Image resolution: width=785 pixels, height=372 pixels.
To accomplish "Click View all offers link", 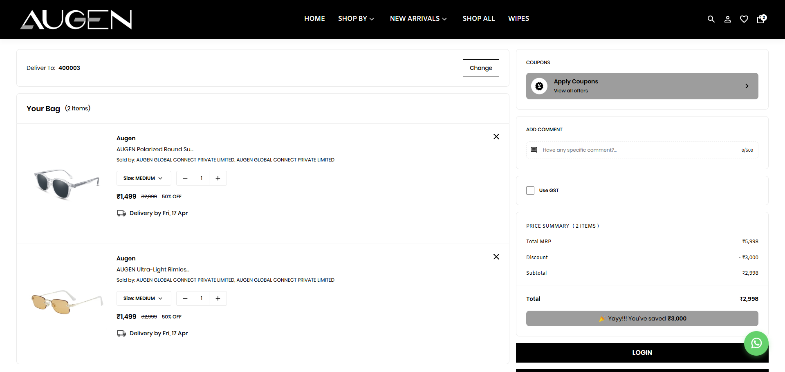I will (571, 91).
